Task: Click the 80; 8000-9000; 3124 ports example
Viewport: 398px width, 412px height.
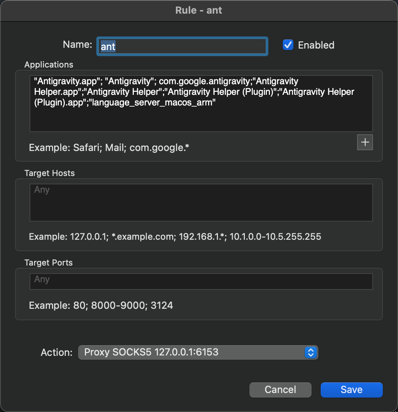Action: click(x=123, y=305)
